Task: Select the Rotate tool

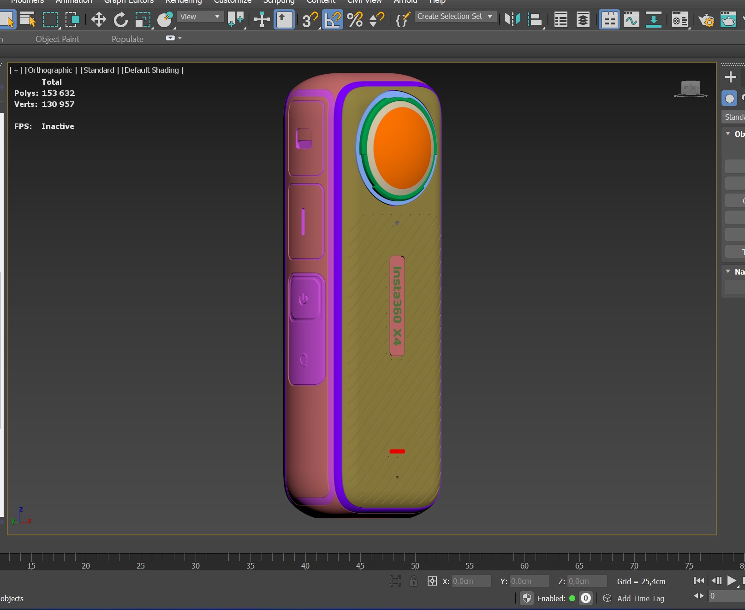Action: (120, 20)
